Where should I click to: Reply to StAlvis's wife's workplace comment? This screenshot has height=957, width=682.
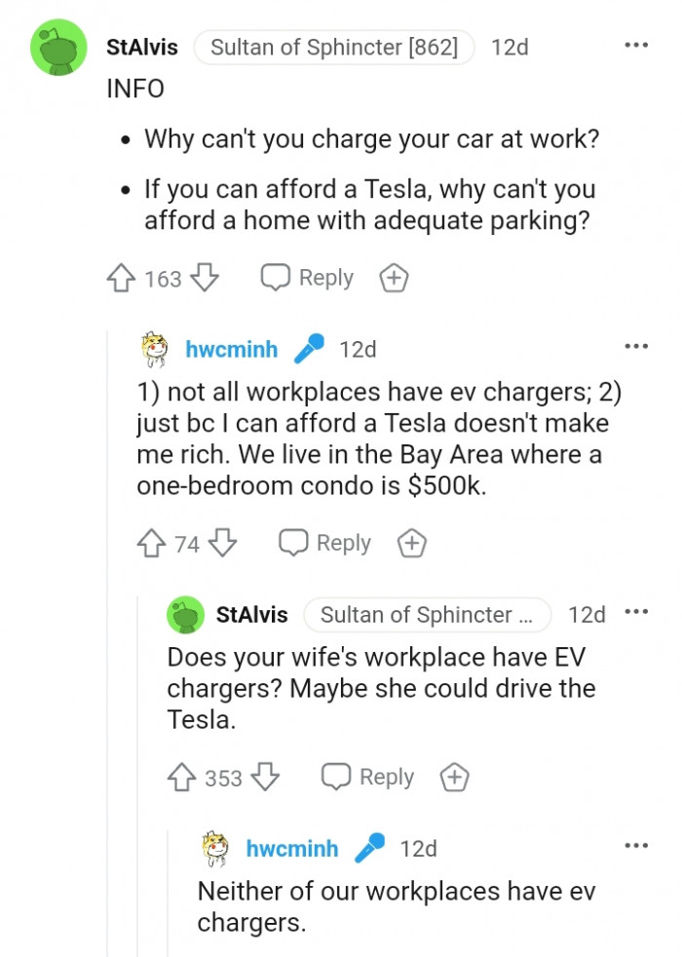(367, 778)
